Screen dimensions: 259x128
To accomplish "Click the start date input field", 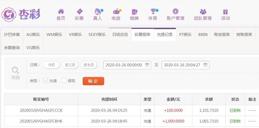I will pyautogui.click(x=127, y=65).
